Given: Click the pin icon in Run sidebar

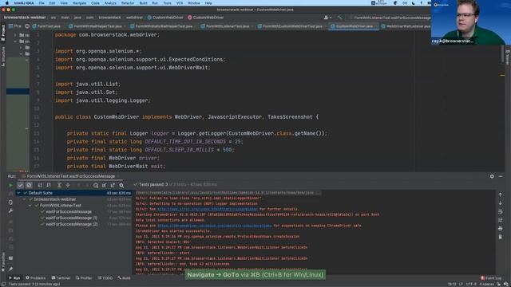Looking at the screenshot, I should click(x=10, y=269).
